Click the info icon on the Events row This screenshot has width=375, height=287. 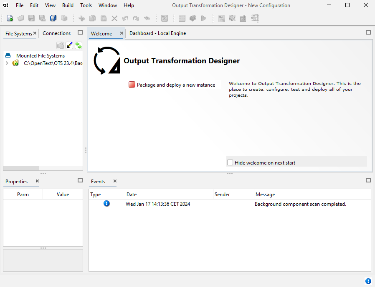[x=106, y=203]
